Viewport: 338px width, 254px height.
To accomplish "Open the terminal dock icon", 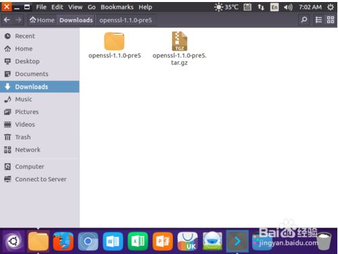I will click(x=237, y=242).
